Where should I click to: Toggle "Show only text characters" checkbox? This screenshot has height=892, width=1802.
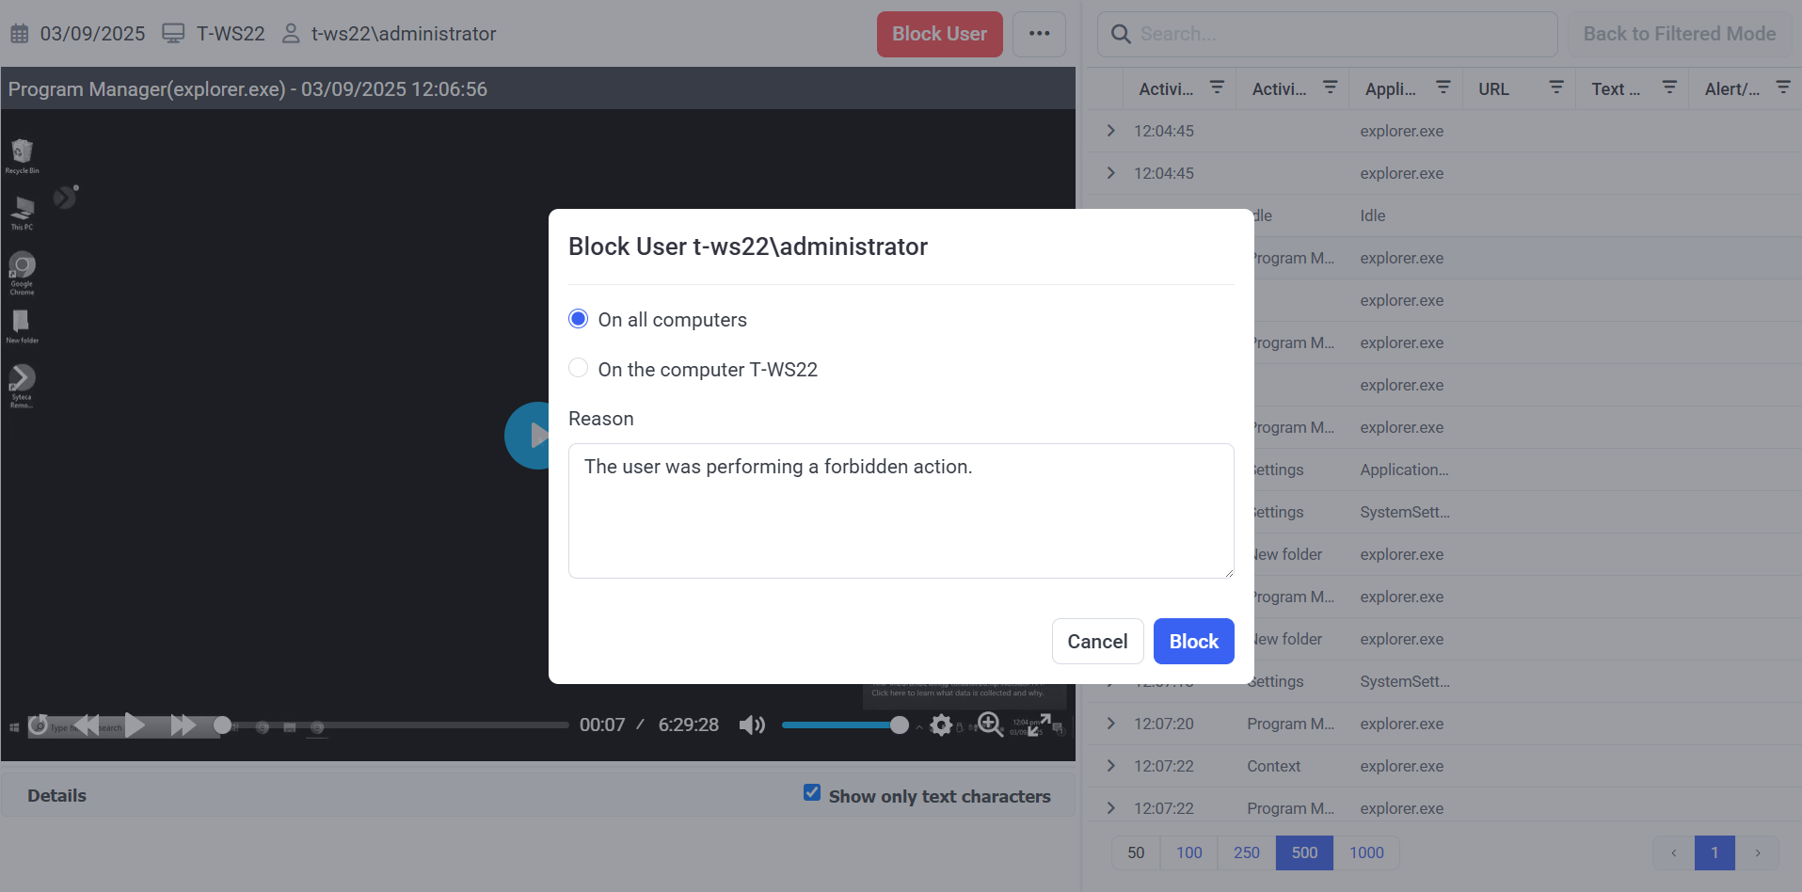(x=812, y=793)
